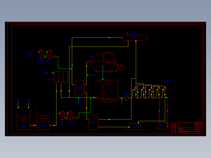Click the pump symbol beside the central chest

click(127, 98)
